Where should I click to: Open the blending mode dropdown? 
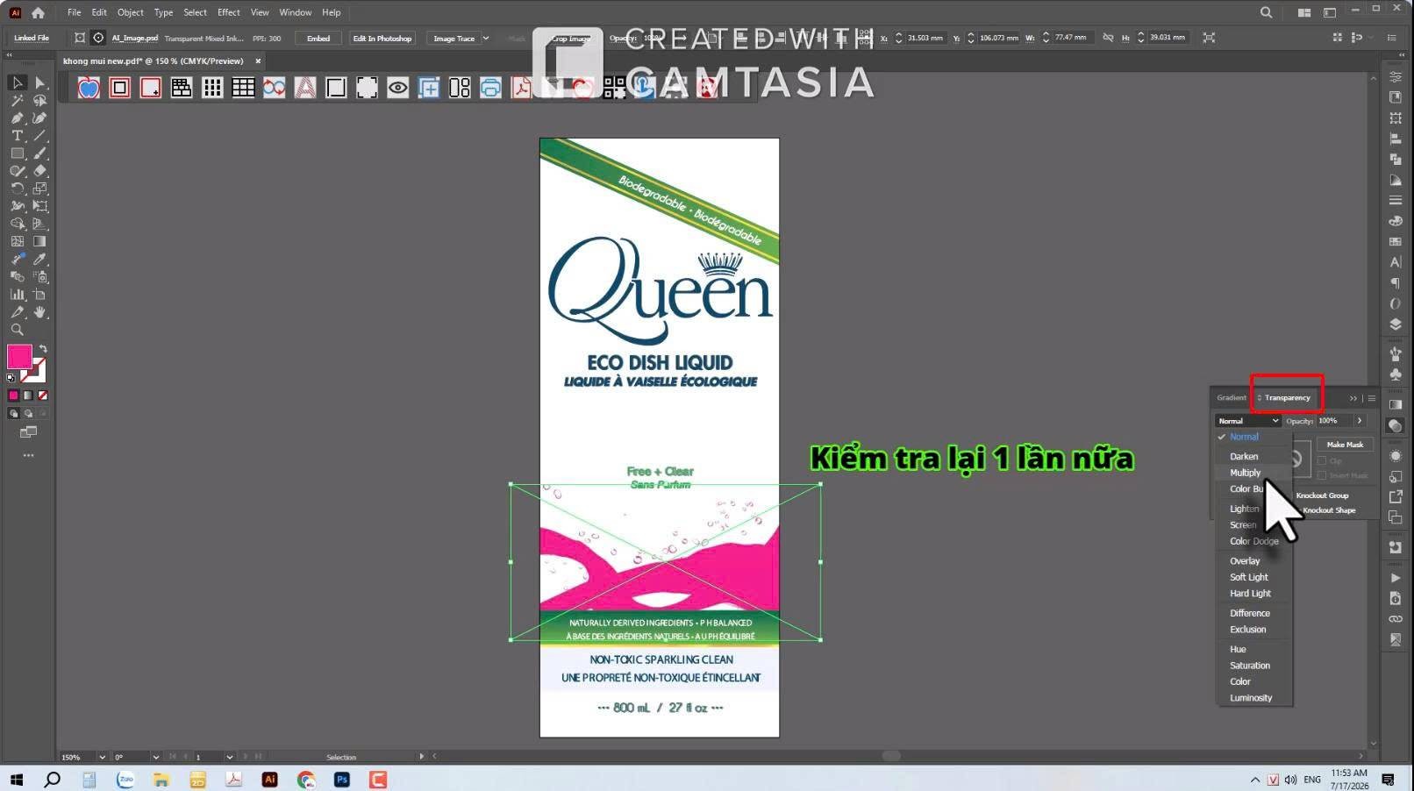(x=1248, y=421)
